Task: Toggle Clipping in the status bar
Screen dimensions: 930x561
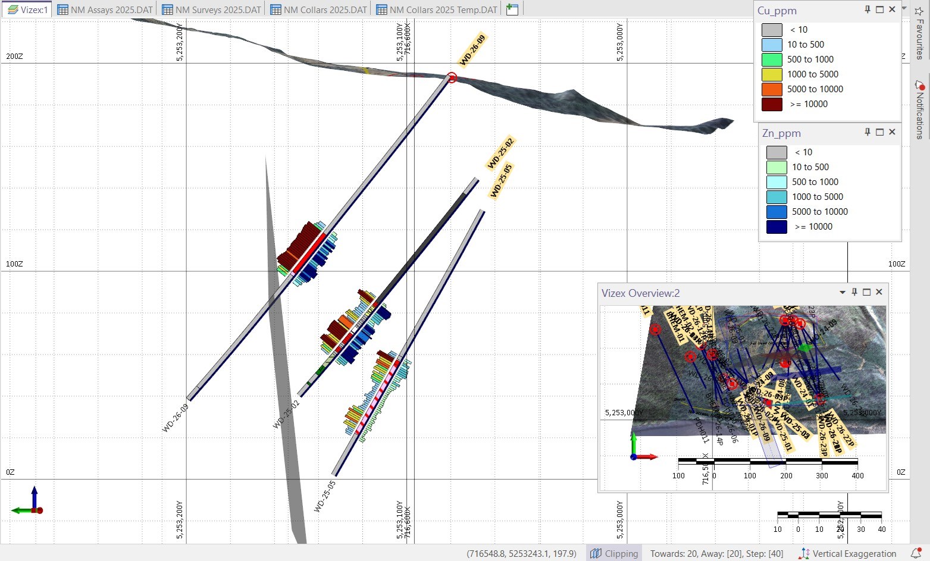Action: point(614,553)
